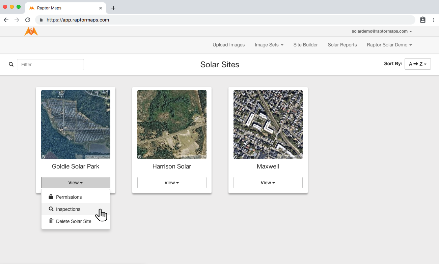Select Delete Solar Site menu entry
Viewport: 439px width, 264px height.
click(x=74, y=221)
